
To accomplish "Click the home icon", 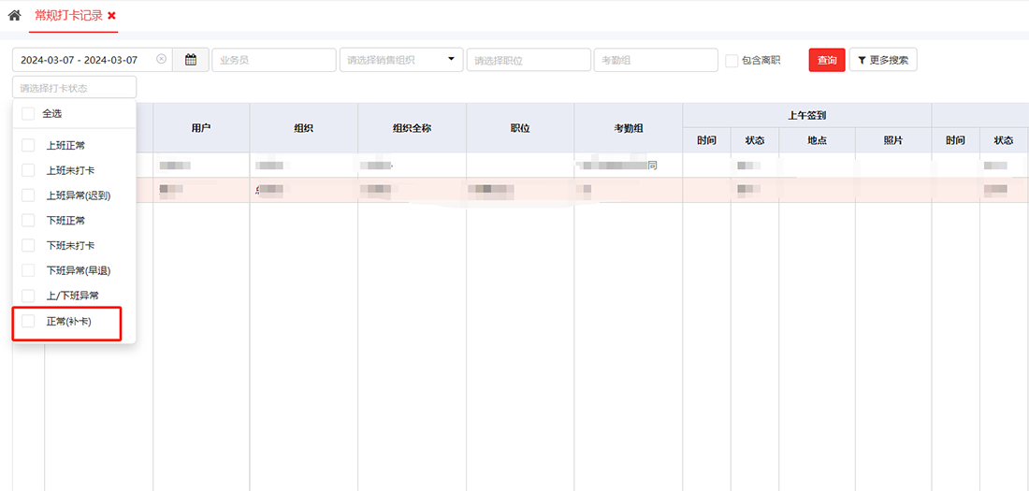I will tap(14, 16).
